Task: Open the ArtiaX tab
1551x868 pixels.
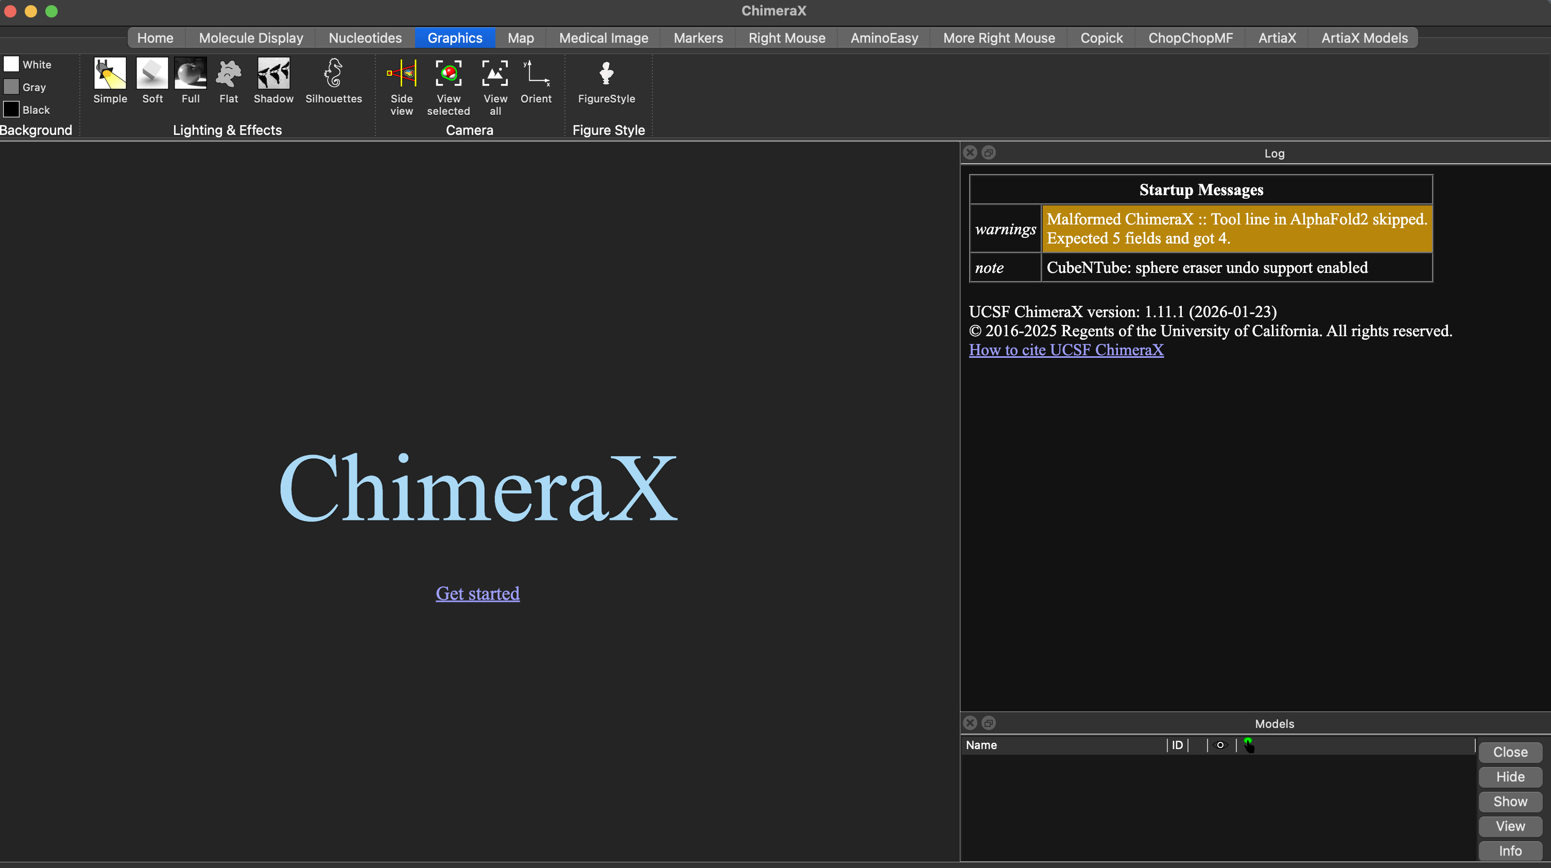Action: click(x=1277, y=38)
